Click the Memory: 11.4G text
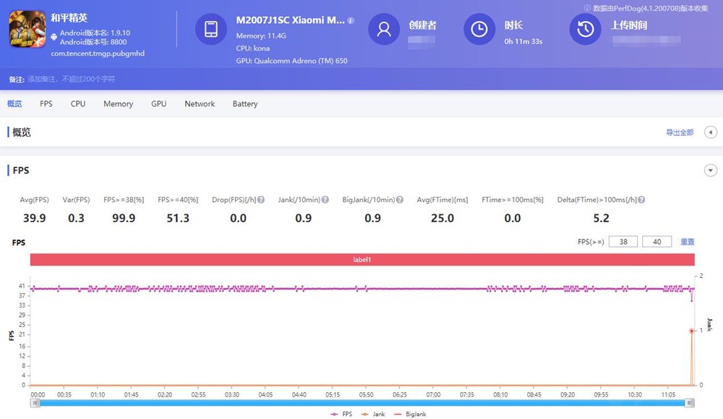Viewport: 723px width, 419px height. click(261, 35)
